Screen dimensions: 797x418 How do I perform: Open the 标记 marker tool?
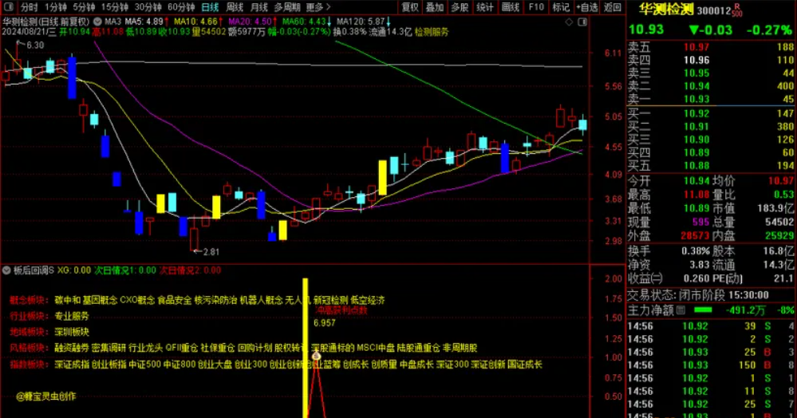point(561,7)
